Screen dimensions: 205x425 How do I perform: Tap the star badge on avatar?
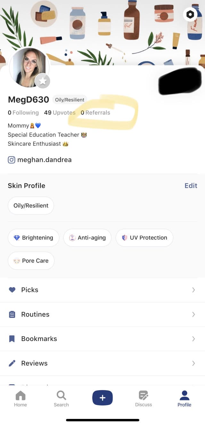(43, 81)
